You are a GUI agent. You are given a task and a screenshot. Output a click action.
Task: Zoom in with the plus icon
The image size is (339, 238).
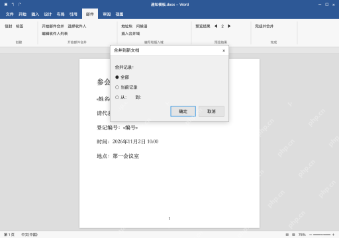click(333, 235)
